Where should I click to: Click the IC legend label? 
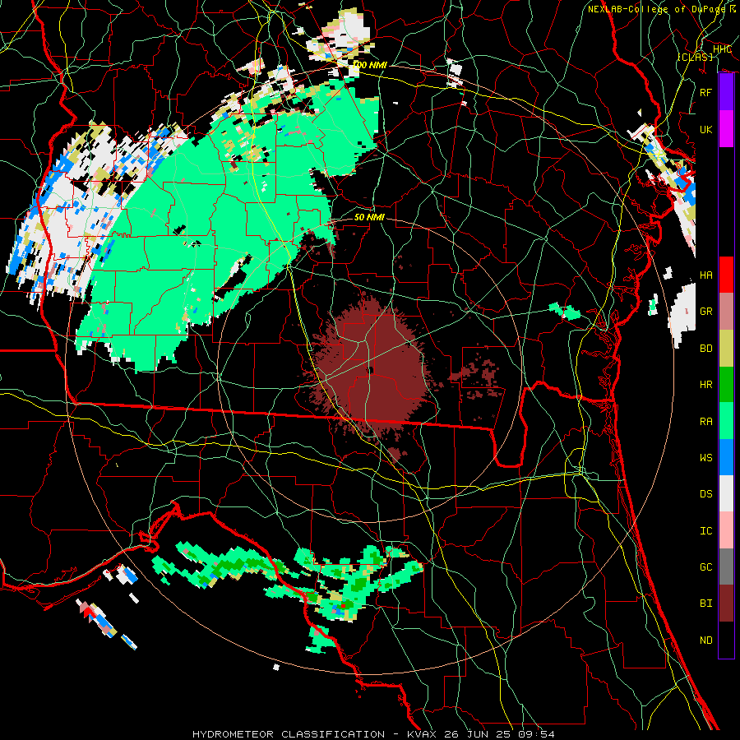706,530
